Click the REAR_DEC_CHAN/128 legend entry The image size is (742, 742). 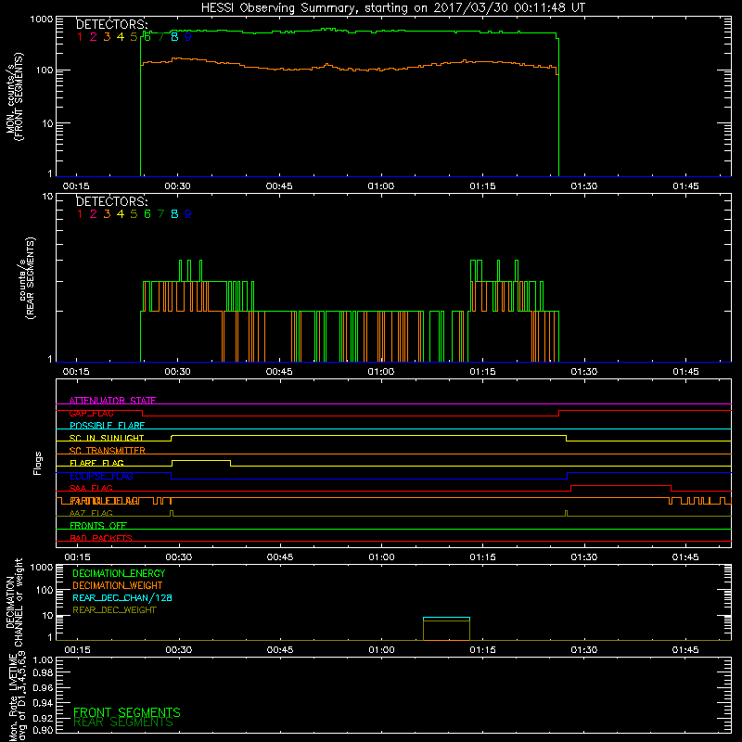(122, 597)
